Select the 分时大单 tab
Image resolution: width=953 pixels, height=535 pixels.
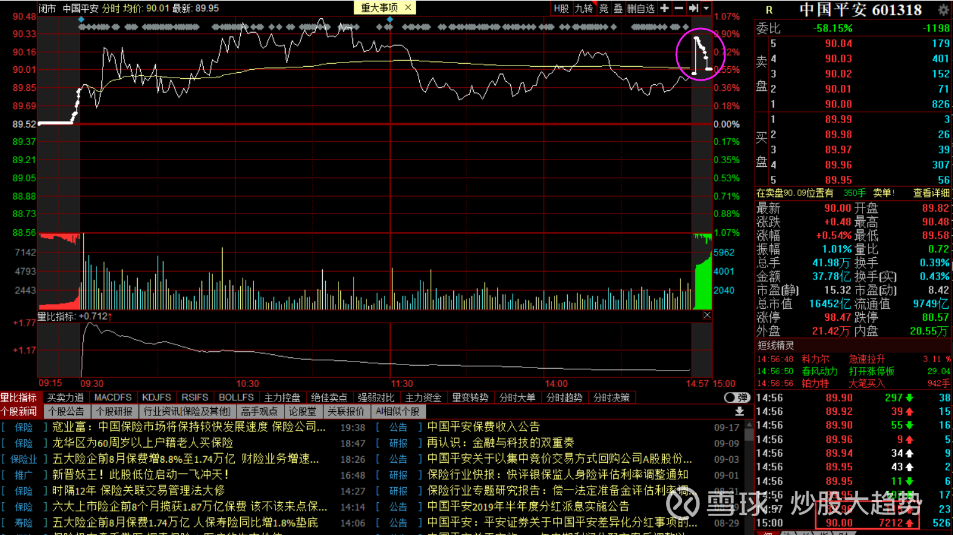pos(517,397)
